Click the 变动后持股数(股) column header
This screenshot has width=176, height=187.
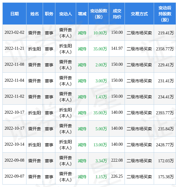coord(165,14)
